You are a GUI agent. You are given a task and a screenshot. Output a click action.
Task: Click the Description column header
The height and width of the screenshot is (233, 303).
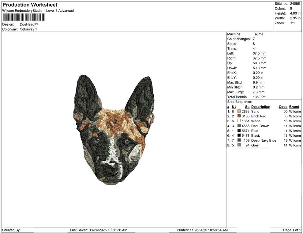[x=260, y=106]
